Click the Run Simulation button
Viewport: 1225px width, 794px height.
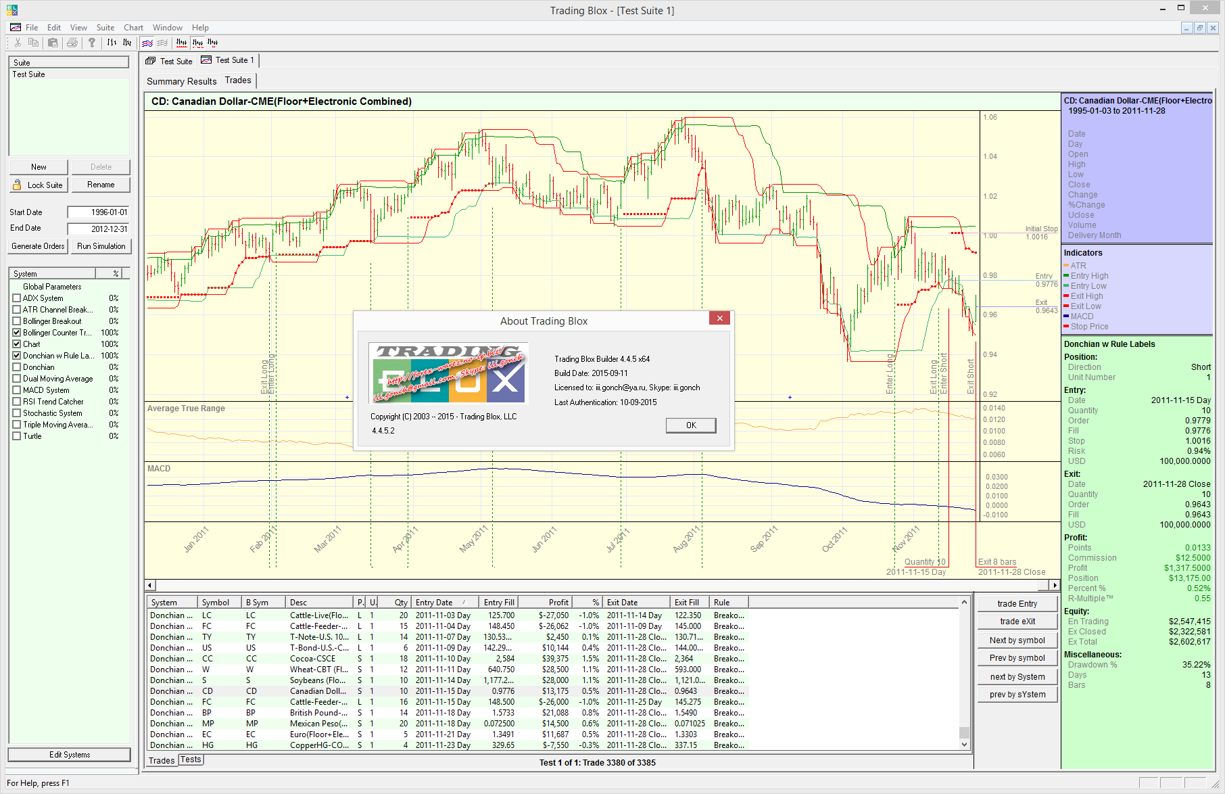click(101, 246)
